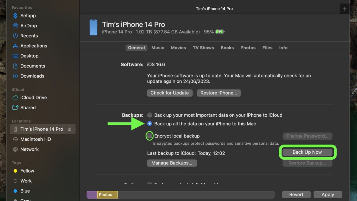Click the Macintosh HD disk icon
Screen dimensions: 357x201
pyautogui.click(x=15, y=139)
